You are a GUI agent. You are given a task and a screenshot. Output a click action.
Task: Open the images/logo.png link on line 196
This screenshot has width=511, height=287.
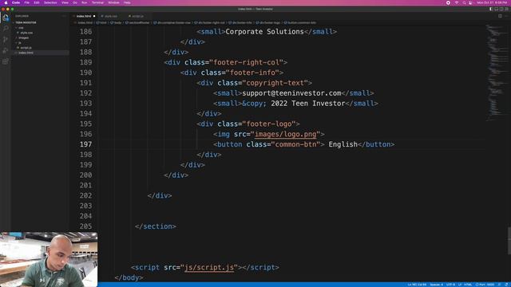click(286, 134)
